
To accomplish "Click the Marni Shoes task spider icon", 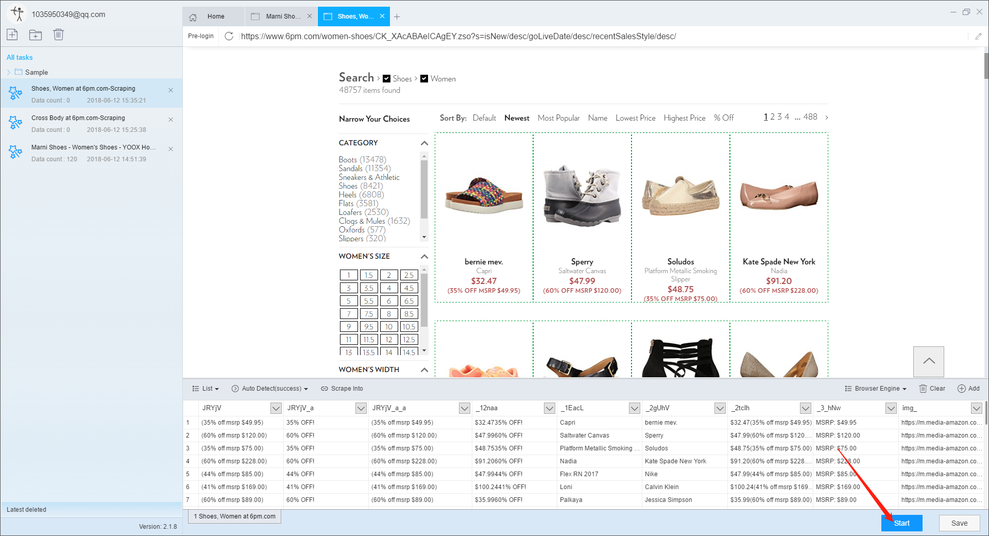I will coord(15,152).
